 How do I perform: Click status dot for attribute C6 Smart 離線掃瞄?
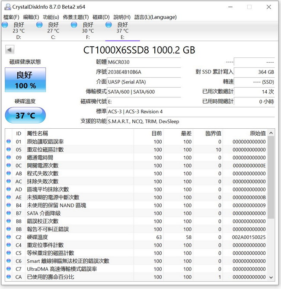tap(9, 260)
